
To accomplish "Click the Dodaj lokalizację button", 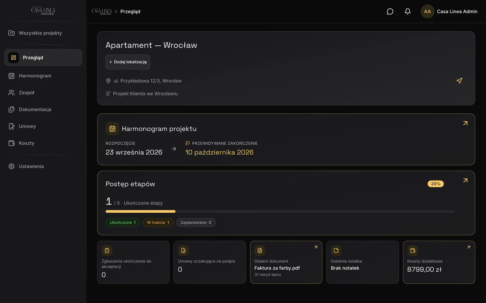I will pyautogui.click(x=128, y=62).
